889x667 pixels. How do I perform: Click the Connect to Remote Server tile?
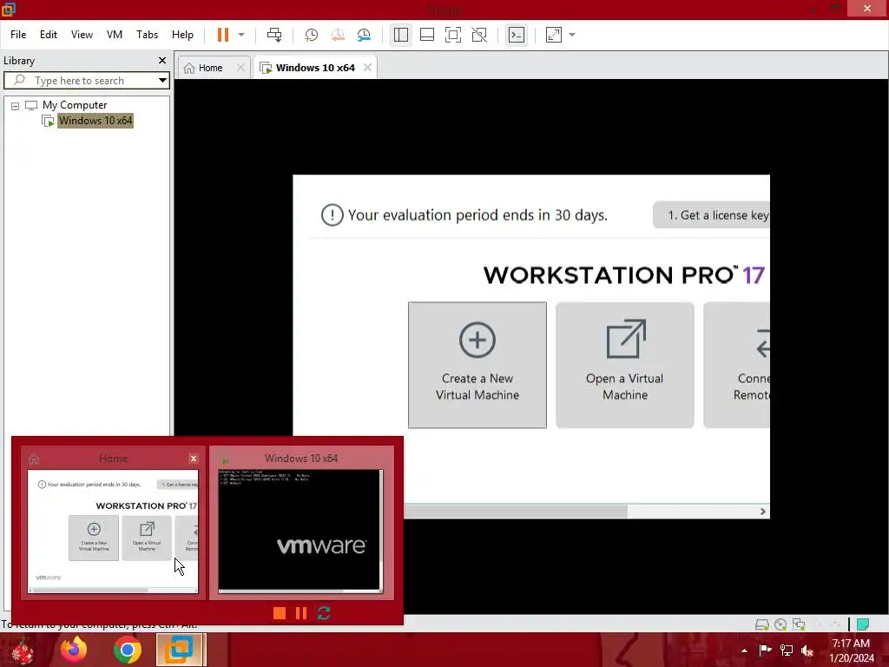click(736, 366)
